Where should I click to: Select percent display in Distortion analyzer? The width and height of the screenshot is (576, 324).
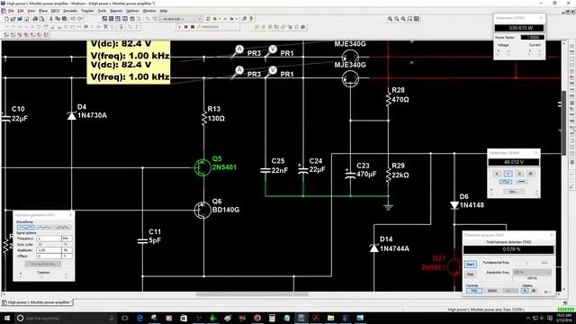pos(525,291)
